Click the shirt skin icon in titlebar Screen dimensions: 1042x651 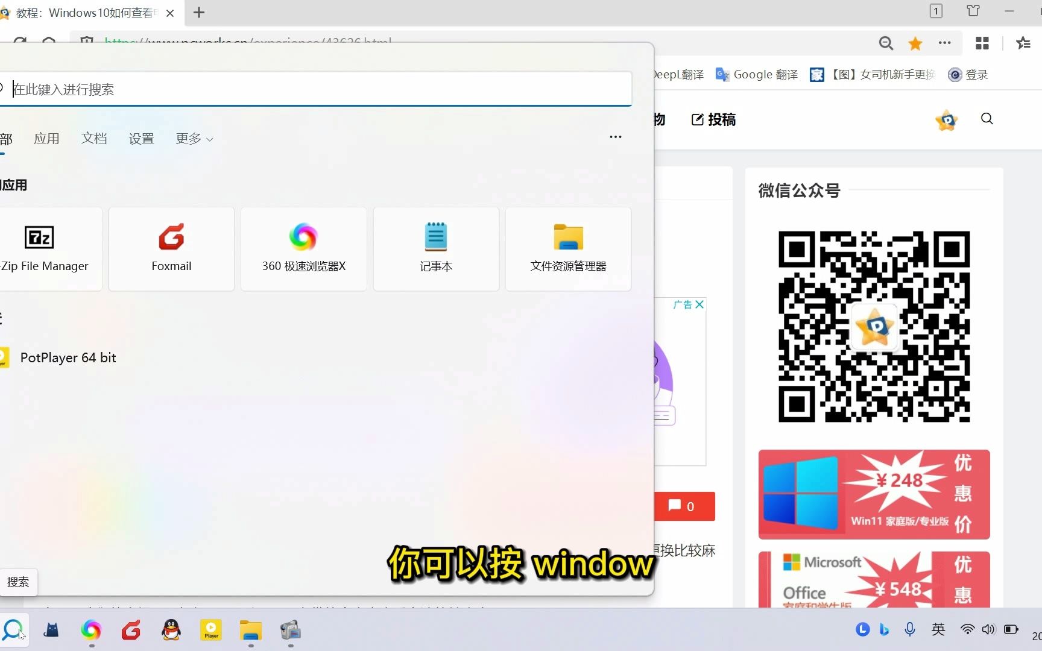(x=973, y=11)
